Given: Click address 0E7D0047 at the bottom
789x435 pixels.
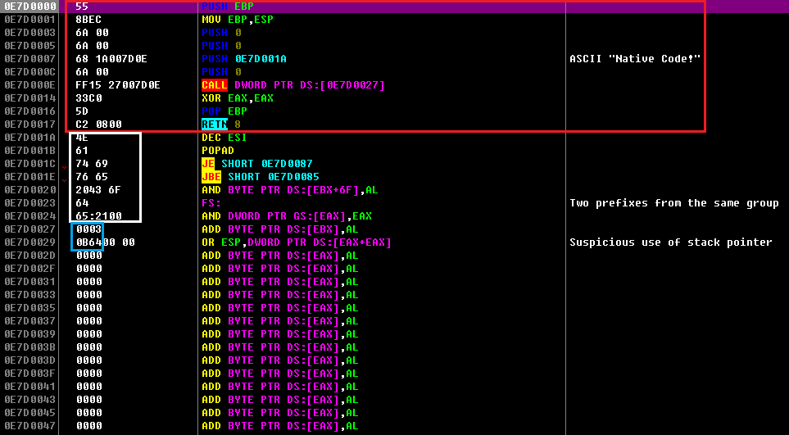Looking at the screenshot, I should [x=29, y=425].
